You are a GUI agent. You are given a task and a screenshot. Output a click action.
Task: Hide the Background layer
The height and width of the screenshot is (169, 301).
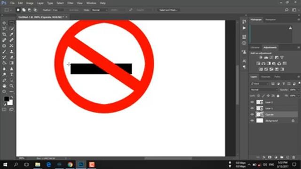(x=252, y=121)
